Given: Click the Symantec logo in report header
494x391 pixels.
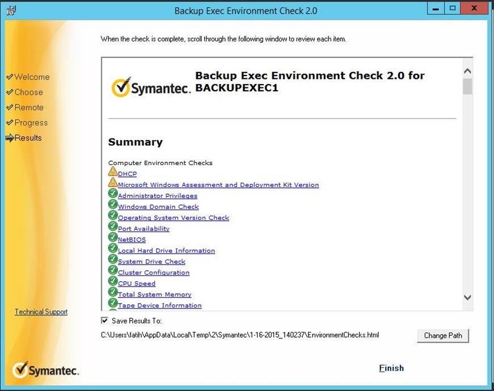Looking at the screenshot, I should 151,87.
